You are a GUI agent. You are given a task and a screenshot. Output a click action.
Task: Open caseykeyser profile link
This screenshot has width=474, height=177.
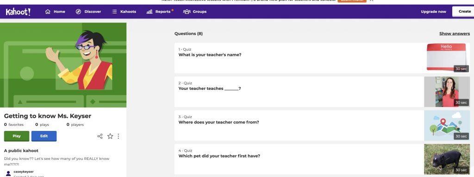[24, 171]
